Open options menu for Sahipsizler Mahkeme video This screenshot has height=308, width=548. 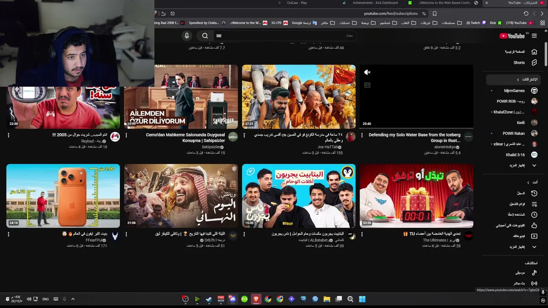click(x=126, y=135)
